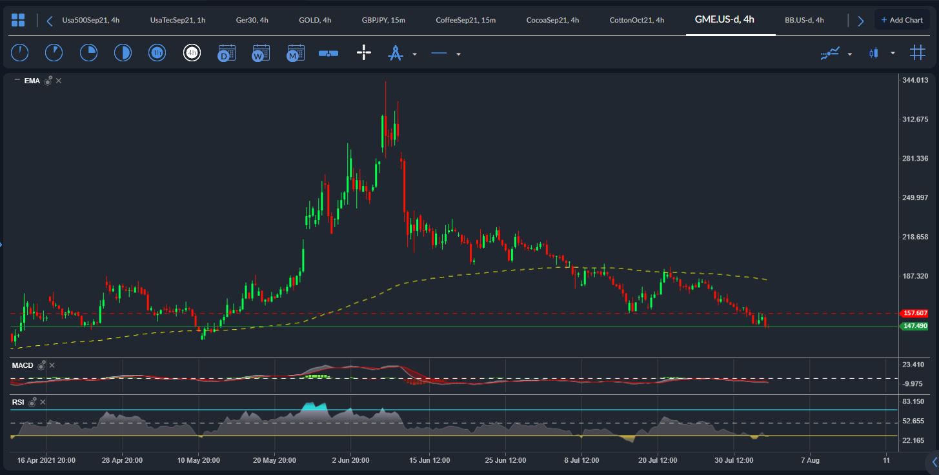Viewport: 939px width, 475px height.
Task: Open the line style dropdown arrow
Action: [x=458, y=54]
